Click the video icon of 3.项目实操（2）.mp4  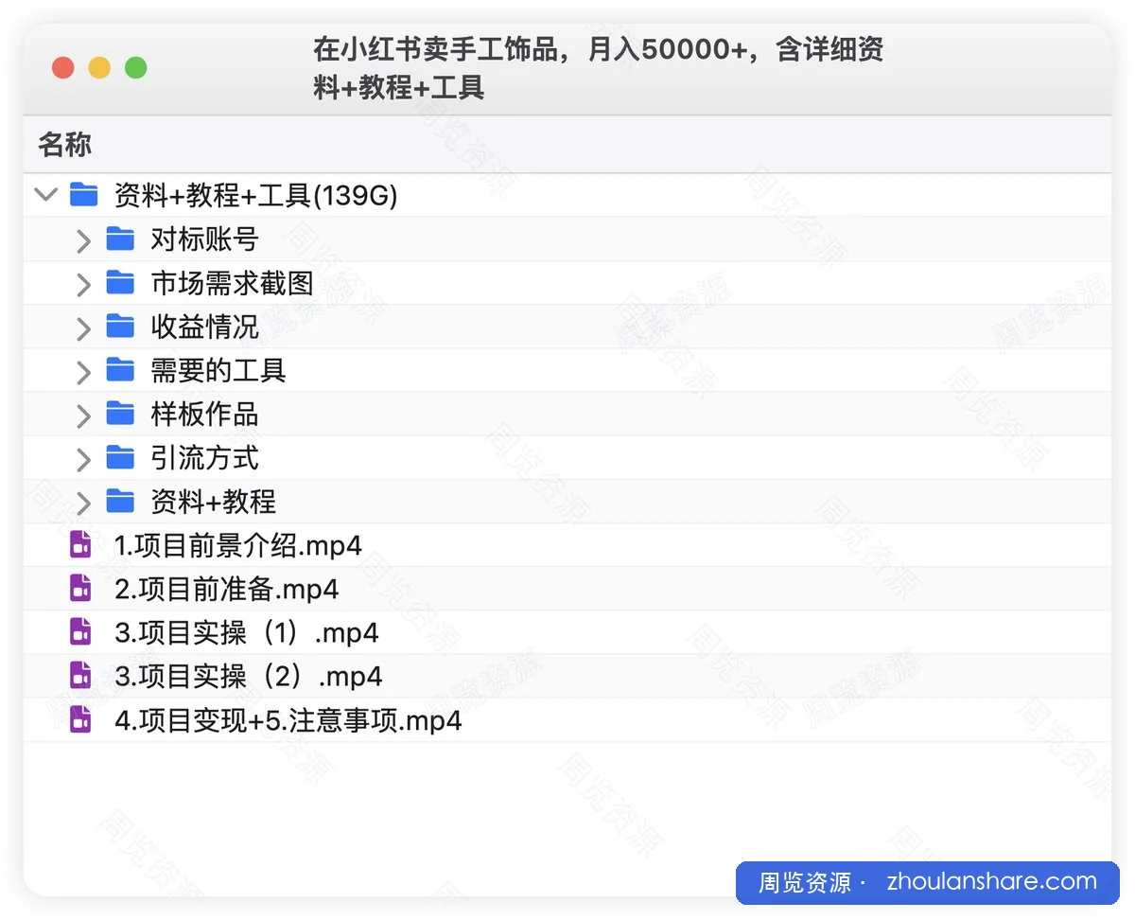[81, 676]
